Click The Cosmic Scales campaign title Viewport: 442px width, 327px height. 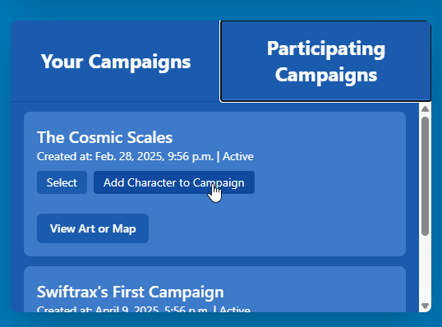tap(104, 137)
